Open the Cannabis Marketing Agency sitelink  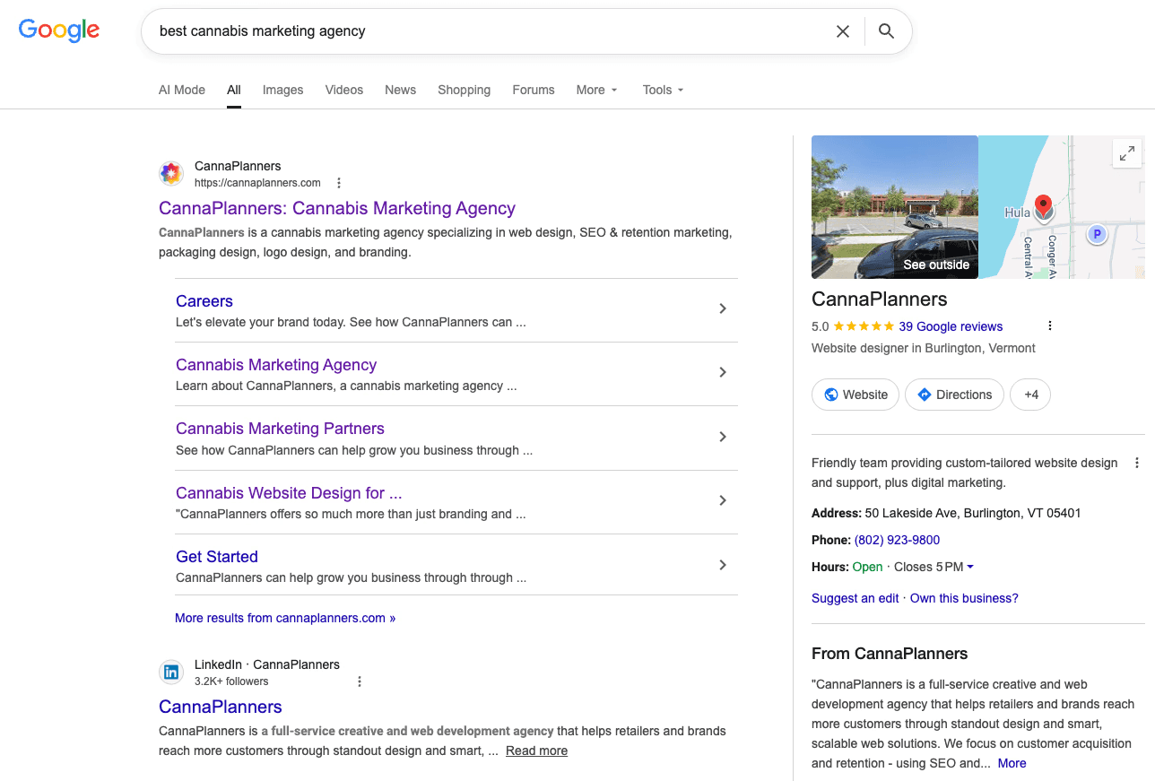(x=276, y=365)
